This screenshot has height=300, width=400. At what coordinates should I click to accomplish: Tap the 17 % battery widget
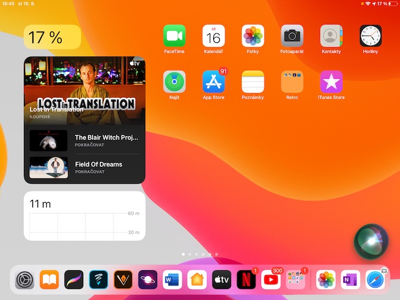coord(53,37)
